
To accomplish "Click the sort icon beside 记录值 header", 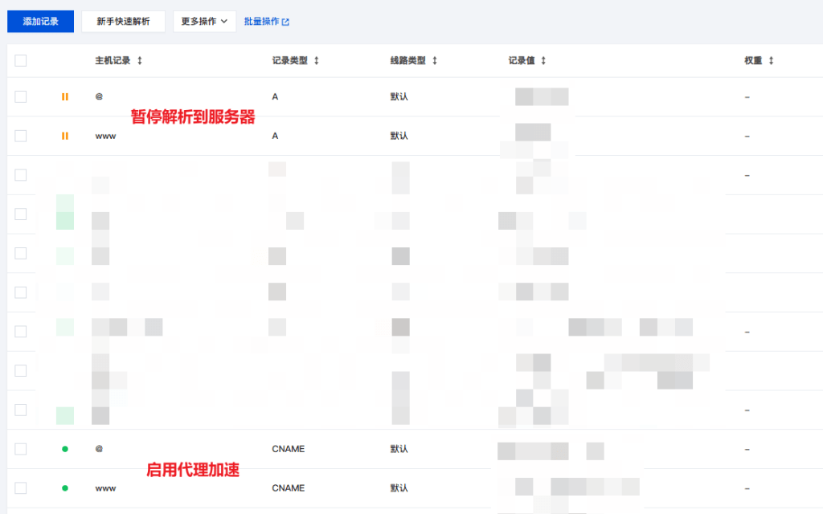I will tap(543, 60).
